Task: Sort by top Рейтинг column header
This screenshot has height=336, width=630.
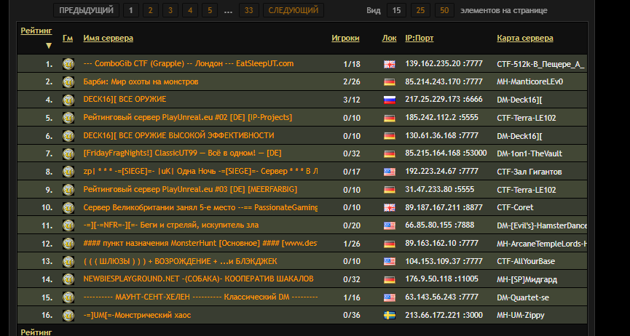Action: [36, 31]
